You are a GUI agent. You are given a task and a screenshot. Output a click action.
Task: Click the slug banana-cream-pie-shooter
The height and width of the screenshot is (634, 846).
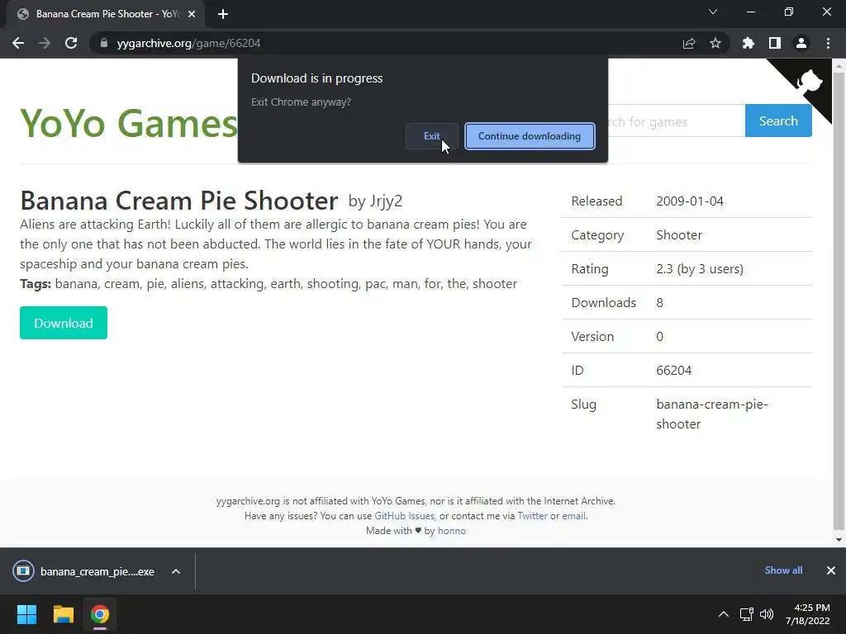tap(712, 414)
